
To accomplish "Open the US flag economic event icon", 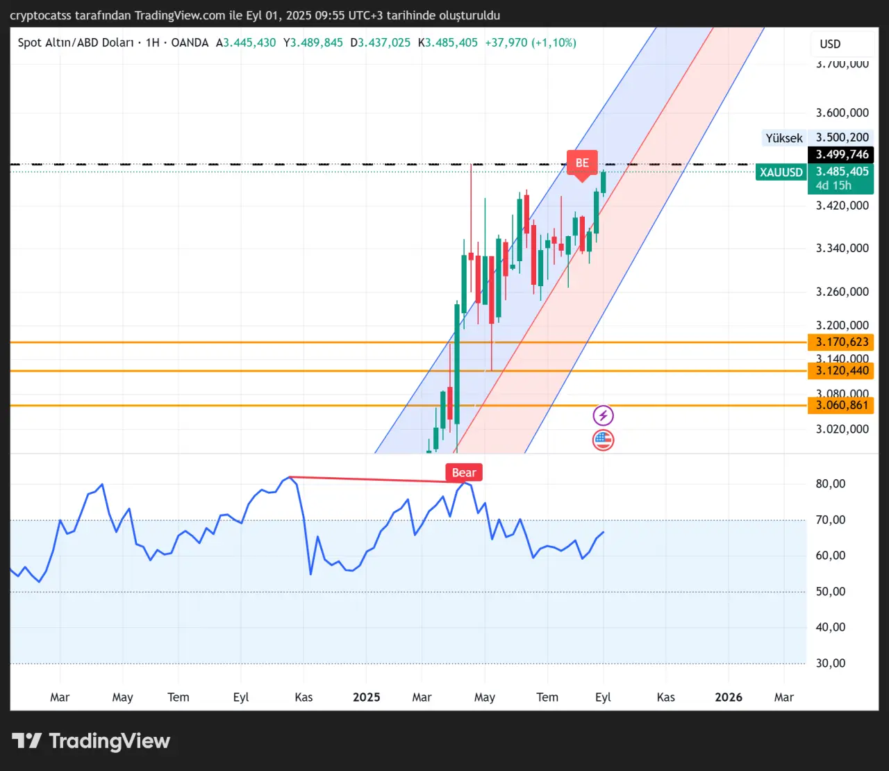I will [x=603, y=440].
